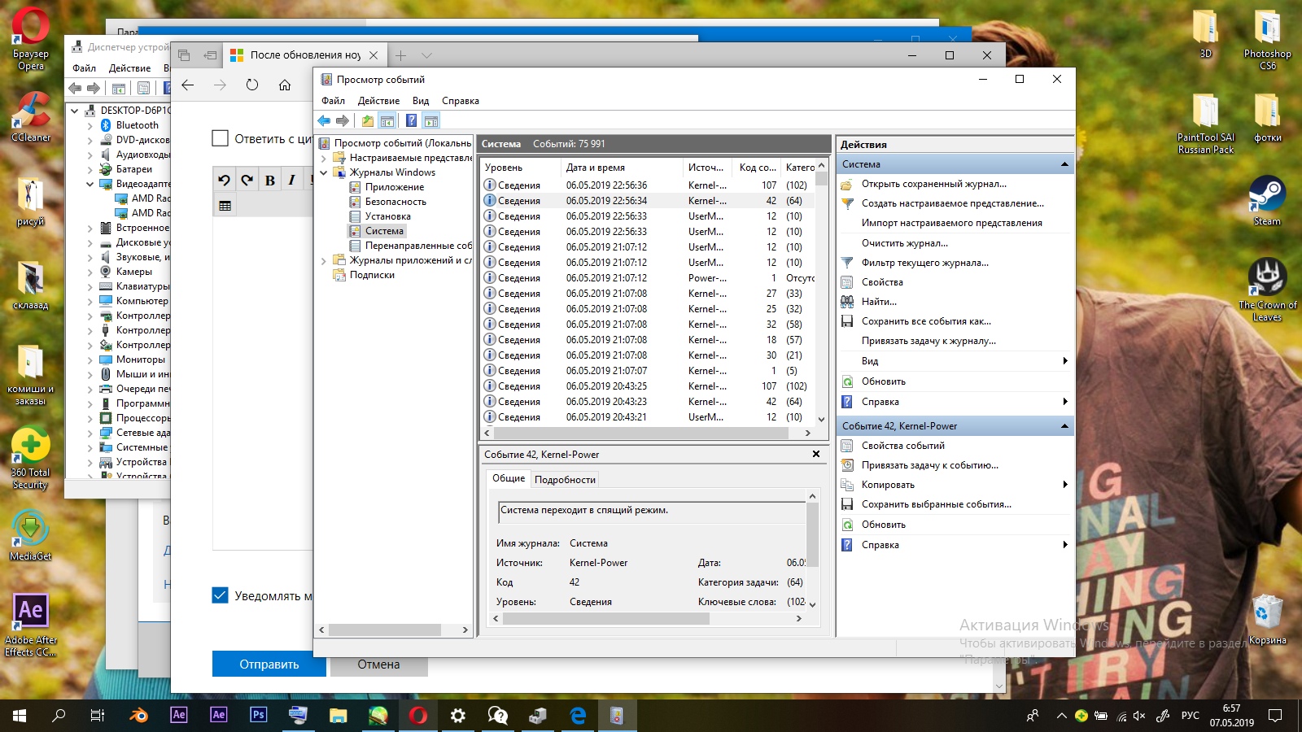The width and height of the screenshot is (1302, 732).
Task: Open File Explorer from the taskbar
Action: click(339, 716)
